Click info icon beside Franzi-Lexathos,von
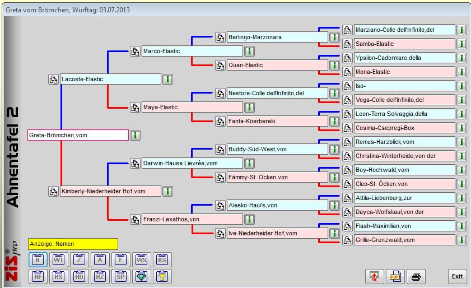 pyautogui.click(x=249, y=219)
